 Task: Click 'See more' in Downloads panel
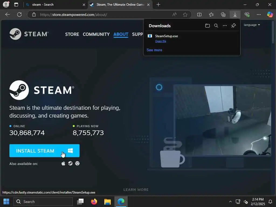click(154, 50)
